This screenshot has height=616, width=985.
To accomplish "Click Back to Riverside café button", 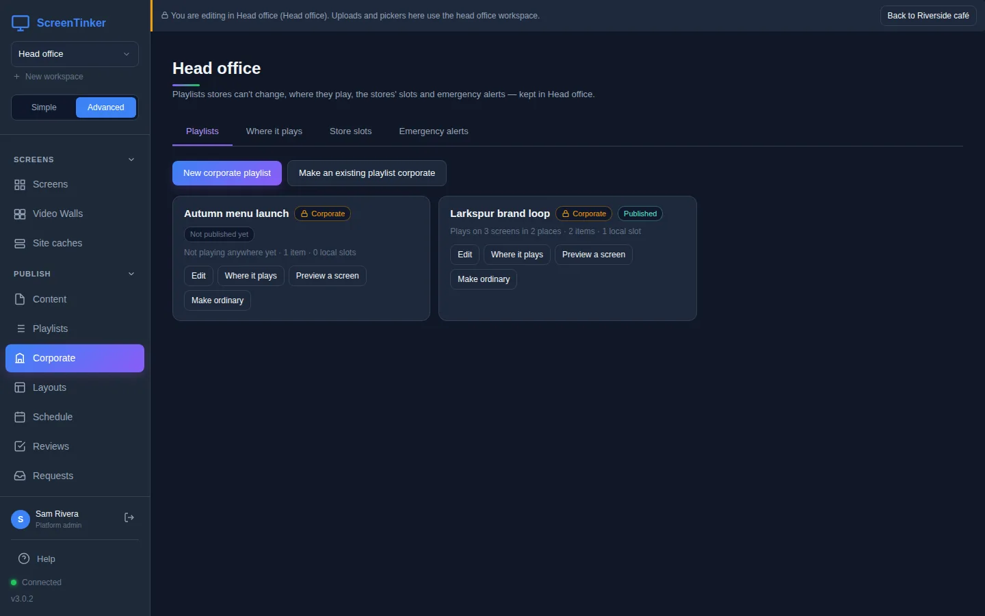I will click(x=928, y=16).
